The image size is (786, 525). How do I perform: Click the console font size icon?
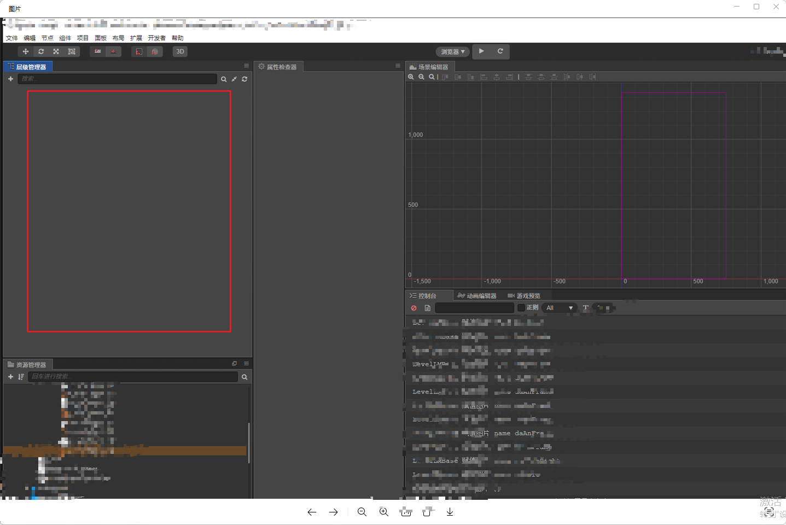click(x=586, y=308)
